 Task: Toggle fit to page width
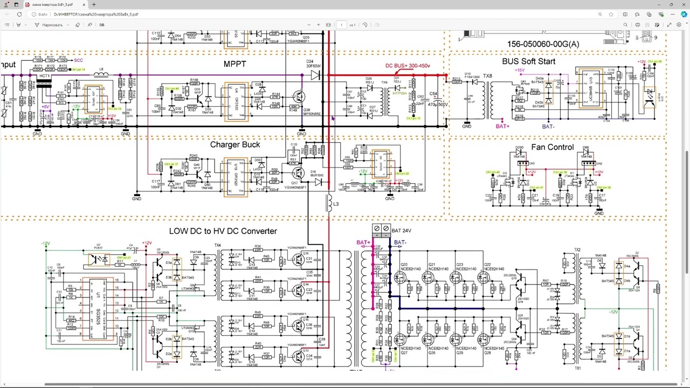[328, 25]
